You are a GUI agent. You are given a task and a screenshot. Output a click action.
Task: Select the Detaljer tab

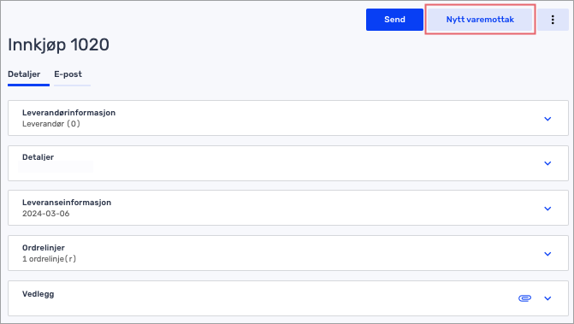click(24, 74)
